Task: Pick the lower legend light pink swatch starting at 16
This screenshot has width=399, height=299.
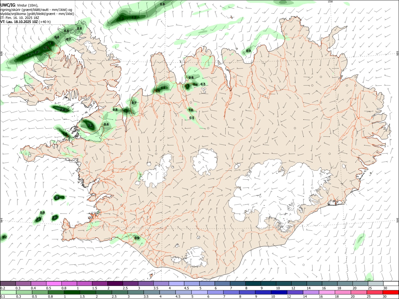Action: point(327,292)
